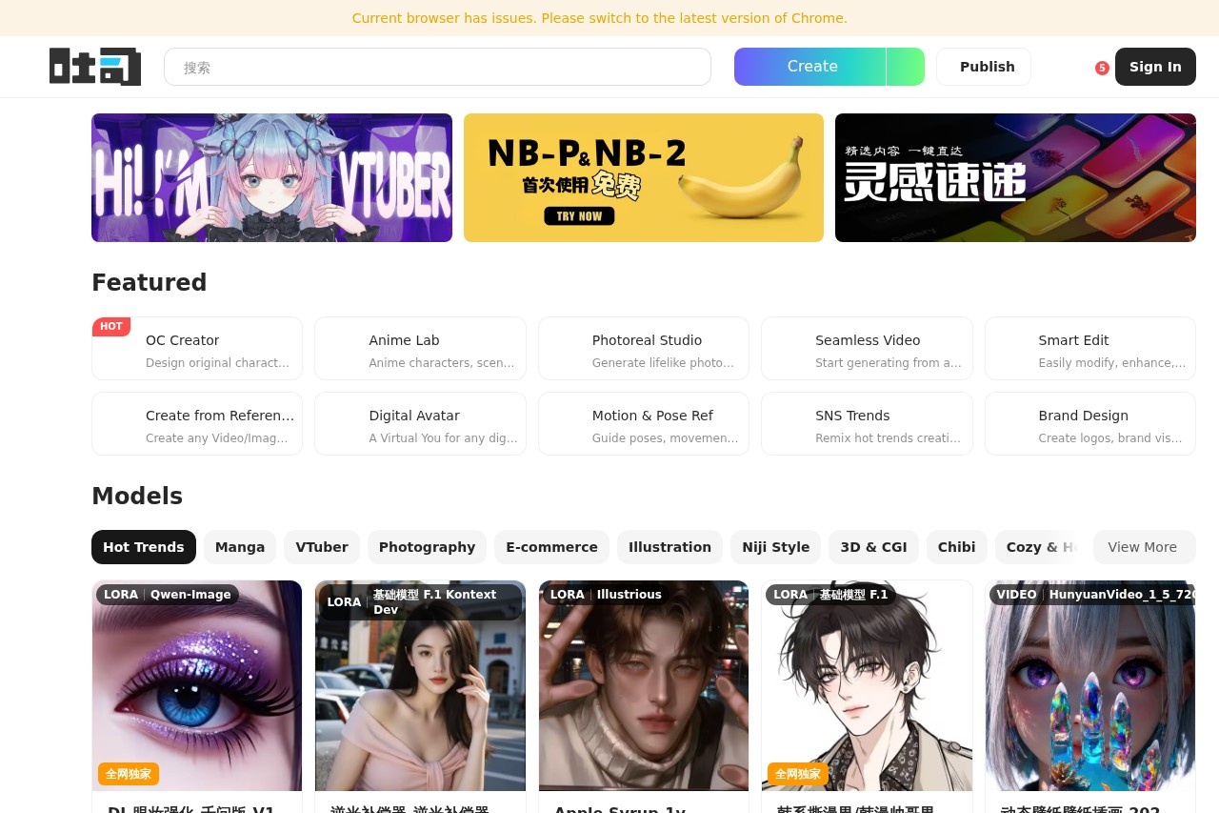Open Photoreal Studio

pos(643,348)
